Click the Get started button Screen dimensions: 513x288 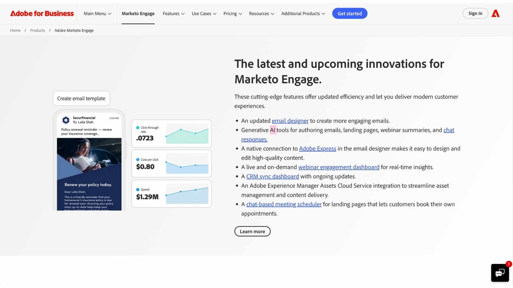349,13
